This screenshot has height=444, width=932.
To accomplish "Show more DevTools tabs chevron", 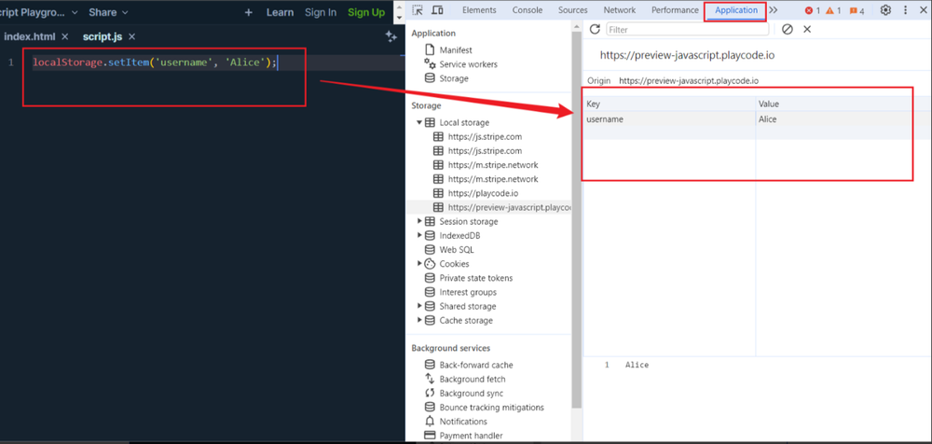I will click(774, 10).
